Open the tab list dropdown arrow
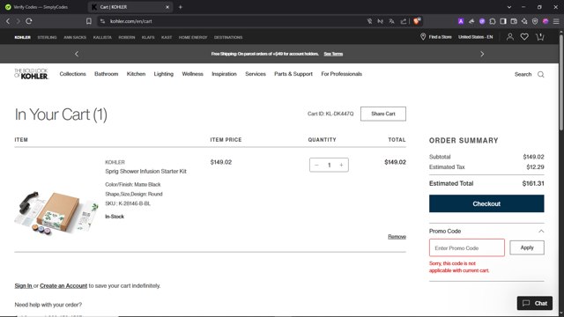The height and width of the screenshot is (317, 564). (509, 7)
